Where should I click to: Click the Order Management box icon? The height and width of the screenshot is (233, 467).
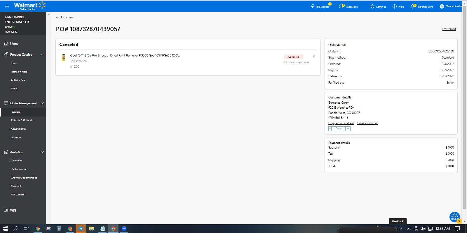coord(6,103)
